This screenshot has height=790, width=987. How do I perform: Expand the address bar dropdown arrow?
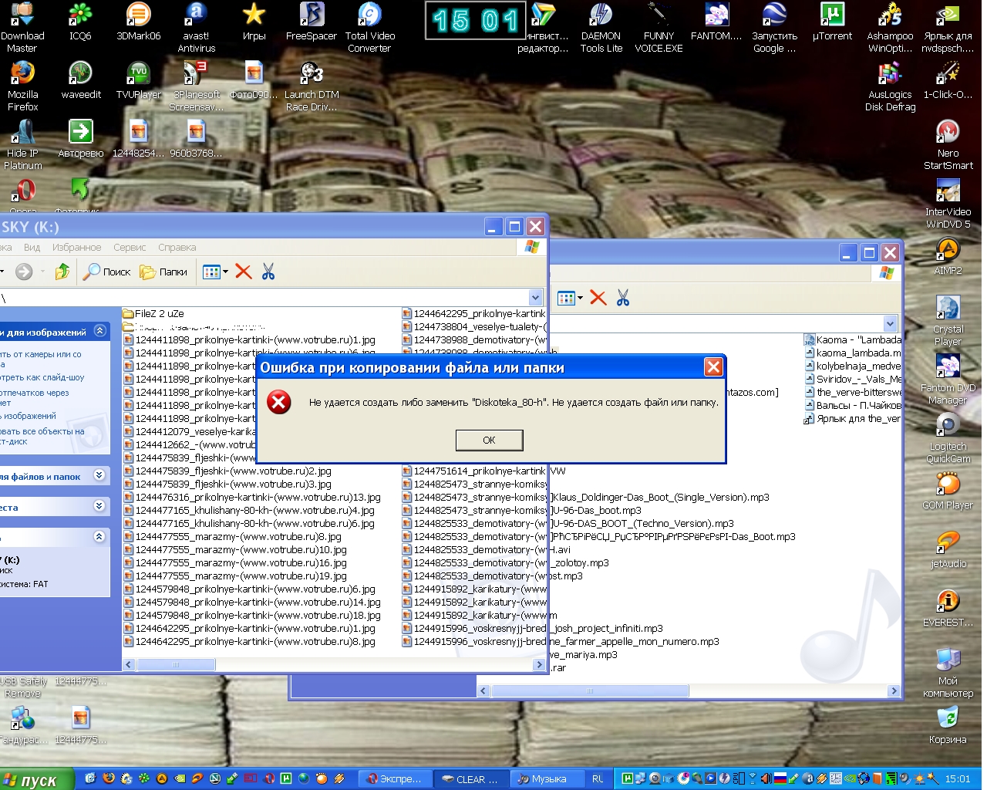[536, 298]
